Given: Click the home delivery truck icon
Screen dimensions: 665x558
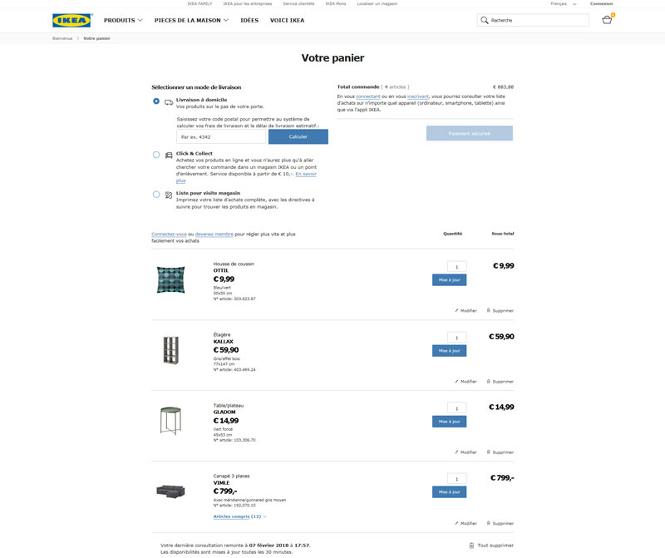Looking at the screenshot, I should pos(169,102).
